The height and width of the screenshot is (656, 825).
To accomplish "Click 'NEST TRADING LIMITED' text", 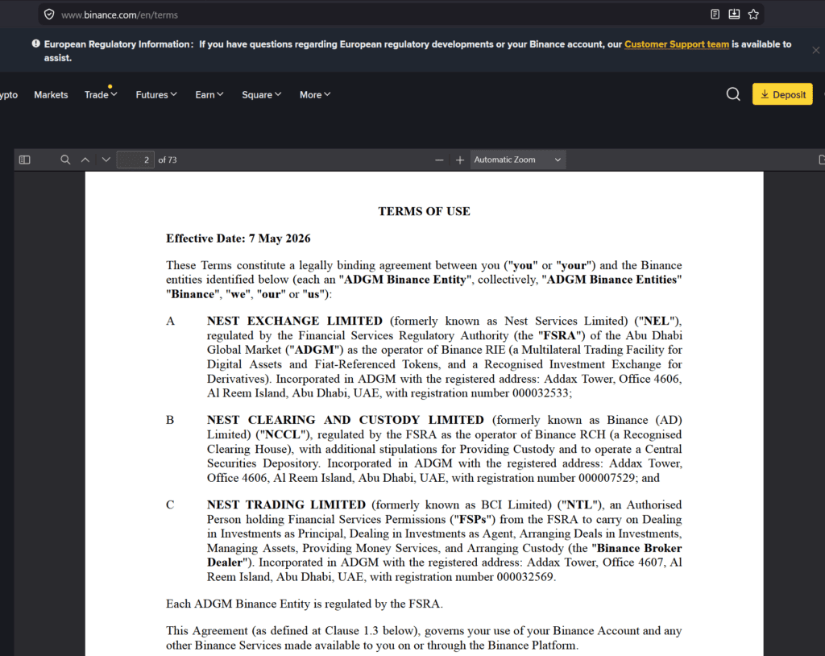I will pyautogui.click(x=286, y=504).
